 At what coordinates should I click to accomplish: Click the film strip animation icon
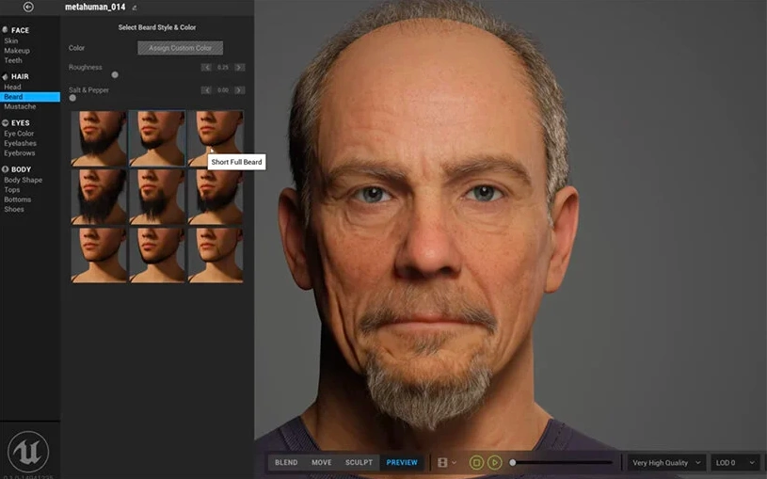point(443,463)
